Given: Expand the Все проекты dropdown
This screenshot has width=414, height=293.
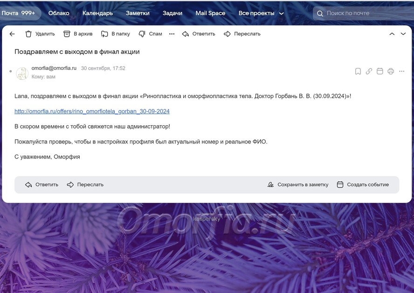Looking at the screenshot, I should tap(261, 13).
